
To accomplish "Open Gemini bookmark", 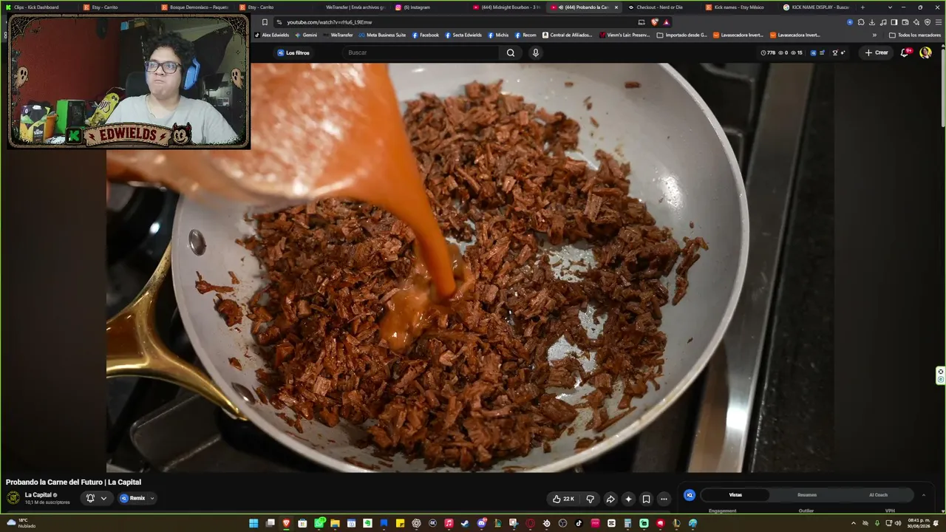I will point(306,35).
